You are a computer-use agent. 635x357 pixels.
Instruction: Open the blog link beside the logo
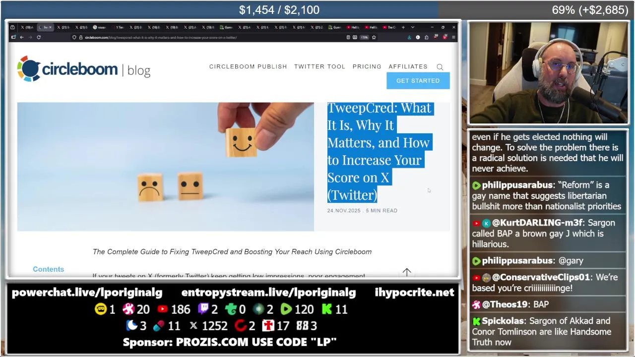tap(139, 70)
